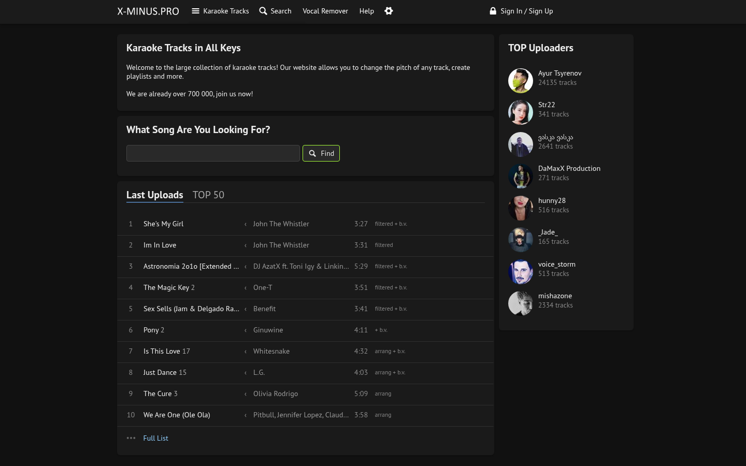The height and width of the screenshot is (466, 746).
Task: Open artist Ginuwine
Action: point(268,330)
